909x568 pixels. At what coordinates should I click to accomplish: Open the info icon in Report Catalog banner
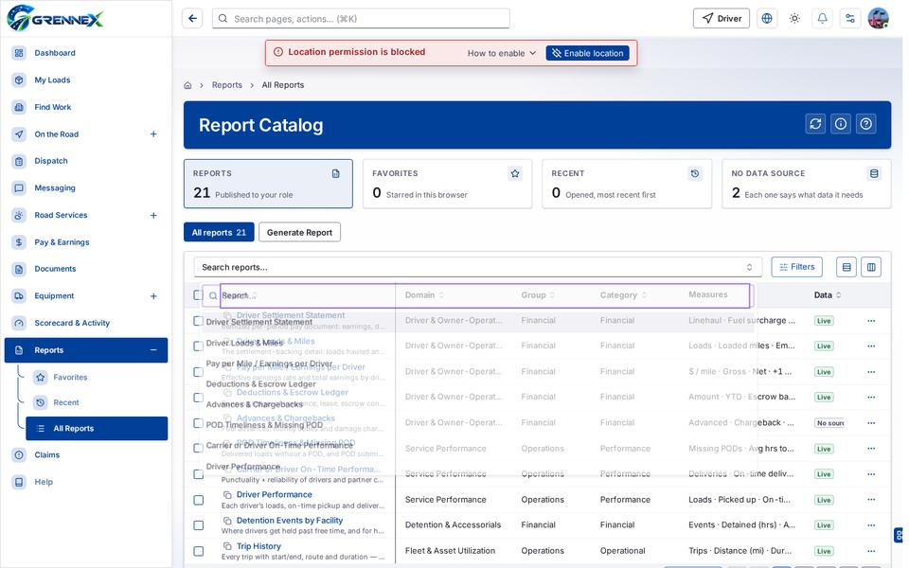[x=841, y=124]
